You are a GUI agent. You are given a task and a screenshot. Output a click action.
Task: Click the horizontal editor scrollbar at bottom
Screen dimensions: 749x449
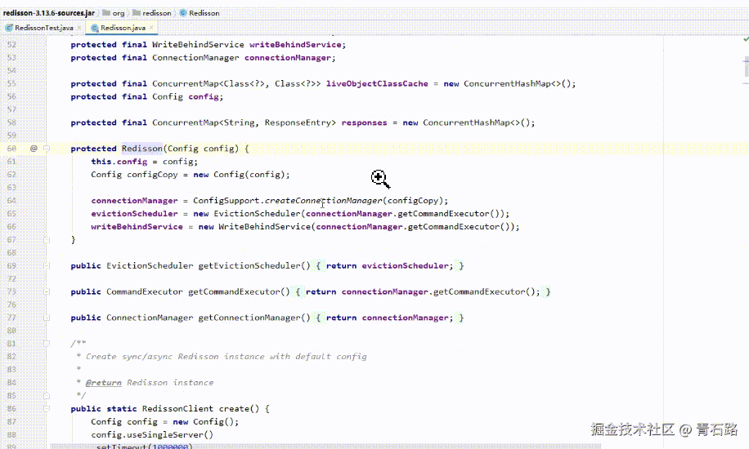point(325,446)
